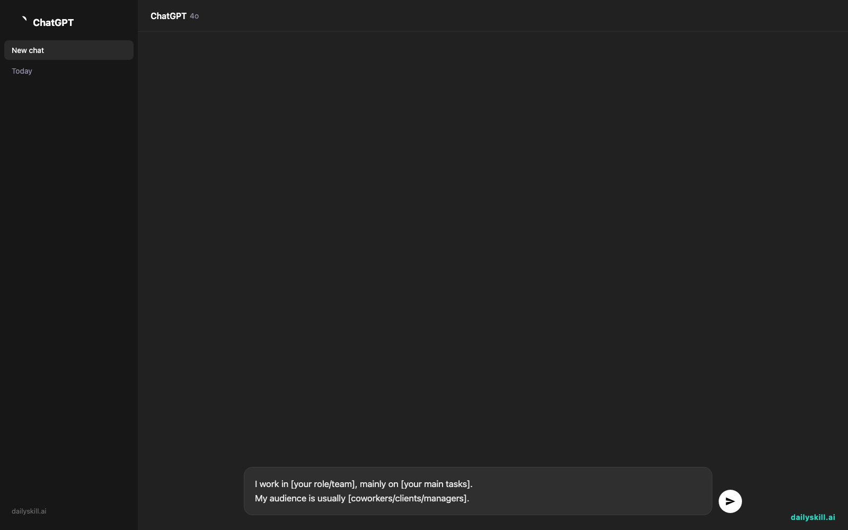Click the Today label in sidebar

click(x=22, y=71)
